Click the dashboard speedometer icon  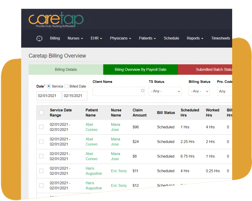39,38
